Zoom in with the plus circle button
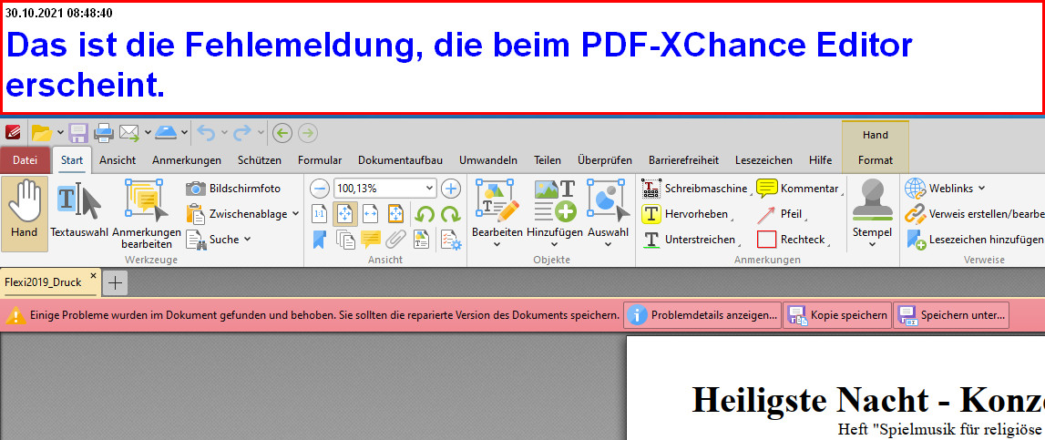 tap(452, 189)
